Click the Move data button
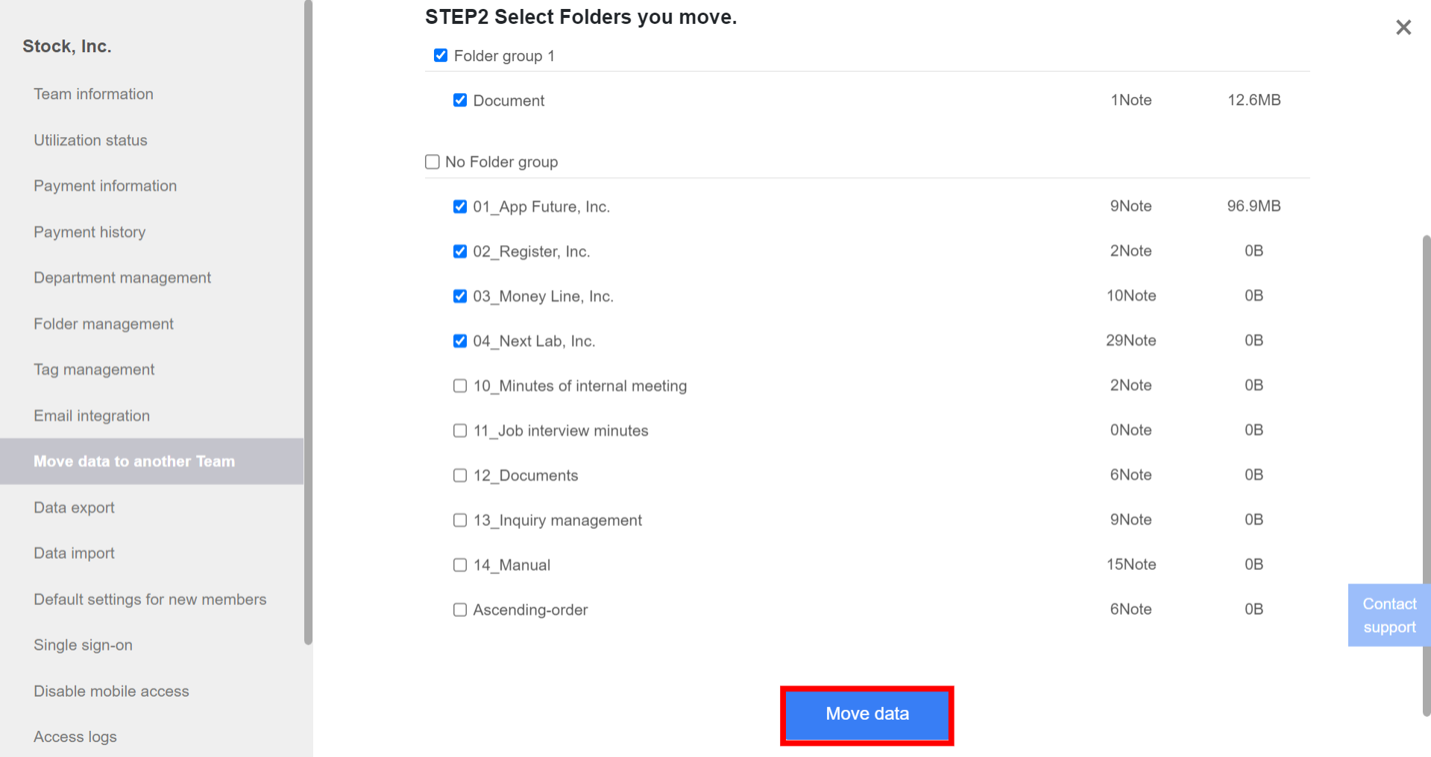Viewport: 1431px width, 757px height. 866,714
